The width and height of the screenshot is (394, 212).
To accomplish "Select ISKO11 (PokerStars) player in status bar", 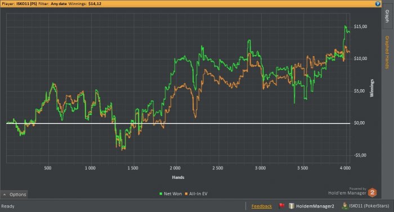I will [369, 206].
